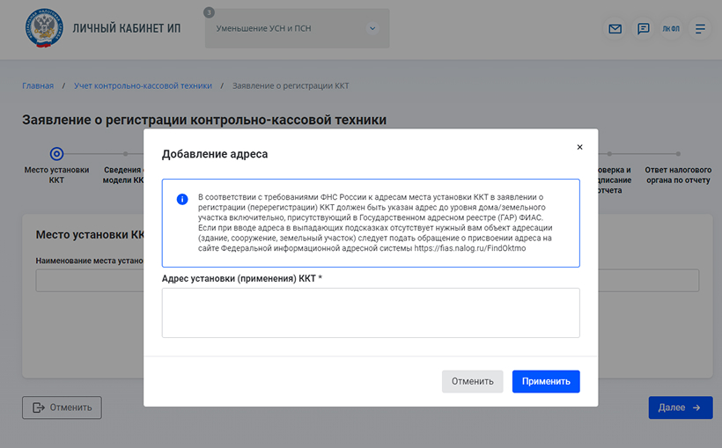The width and height of the screenshot is (722, 448).
Task: Click Далее button with arrow
Action: [680, 408]
